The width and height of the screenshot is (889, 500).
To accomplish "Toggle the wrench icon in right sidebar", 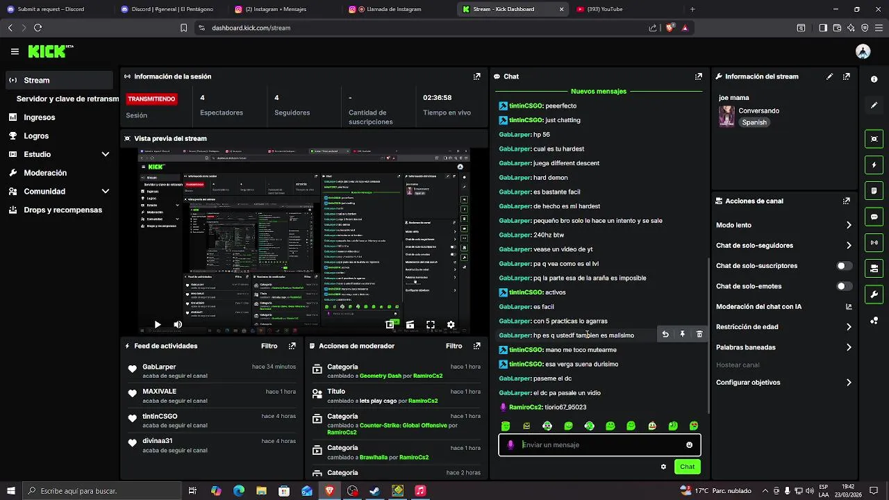I will (874, 294).
